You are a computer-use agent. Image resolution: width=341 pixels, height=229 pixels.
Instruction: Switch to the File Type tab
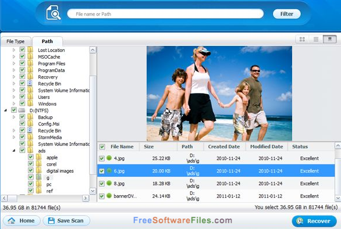pyautogui.click(x=16, y=41)
